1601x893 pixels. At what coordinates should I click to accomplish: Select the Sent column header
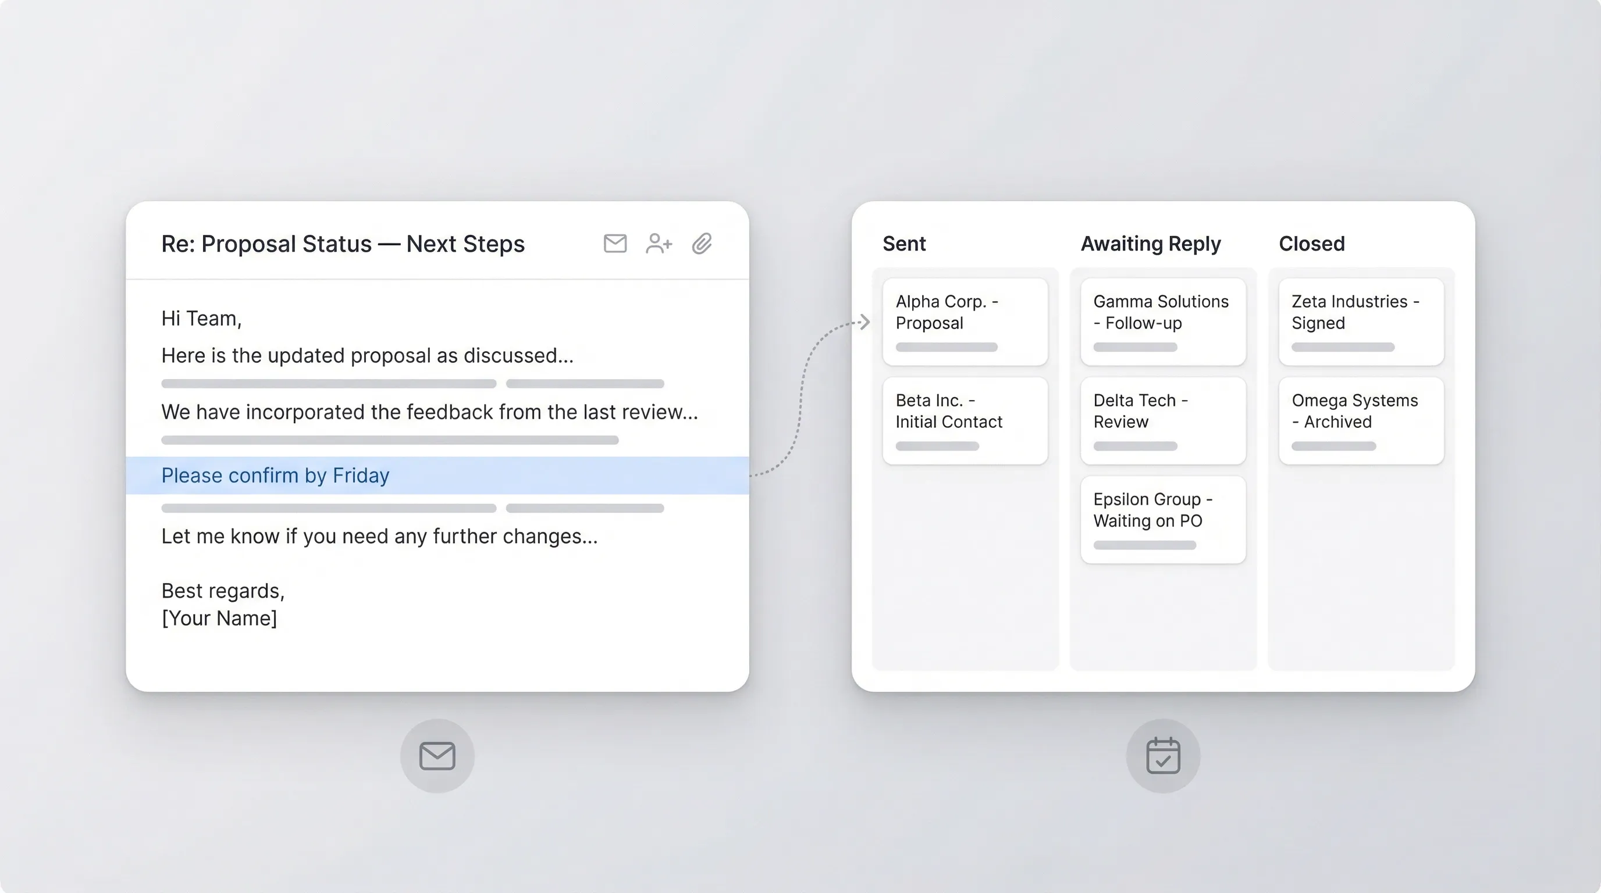click(903, 244)
